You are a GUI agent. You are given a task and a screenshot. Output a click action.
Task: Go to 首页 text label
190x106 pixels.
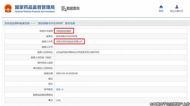[x=161, y=11]
